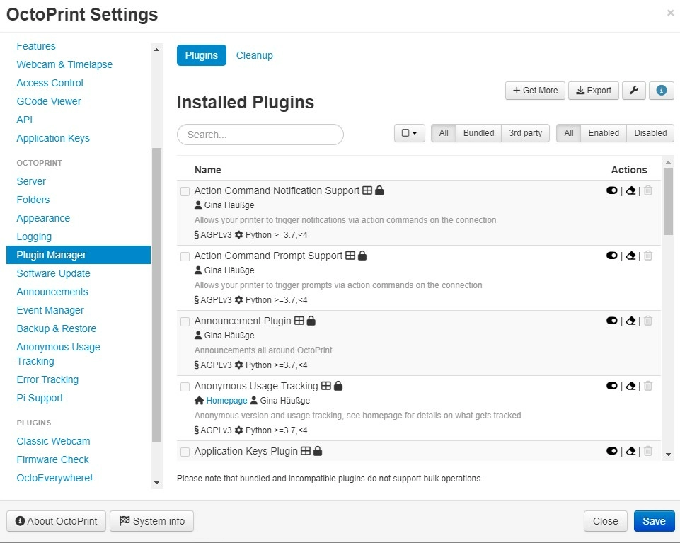Click uninstall trash icon for Action Command Prompt Support
Screen dimensions: 680x543
(648, 256)
